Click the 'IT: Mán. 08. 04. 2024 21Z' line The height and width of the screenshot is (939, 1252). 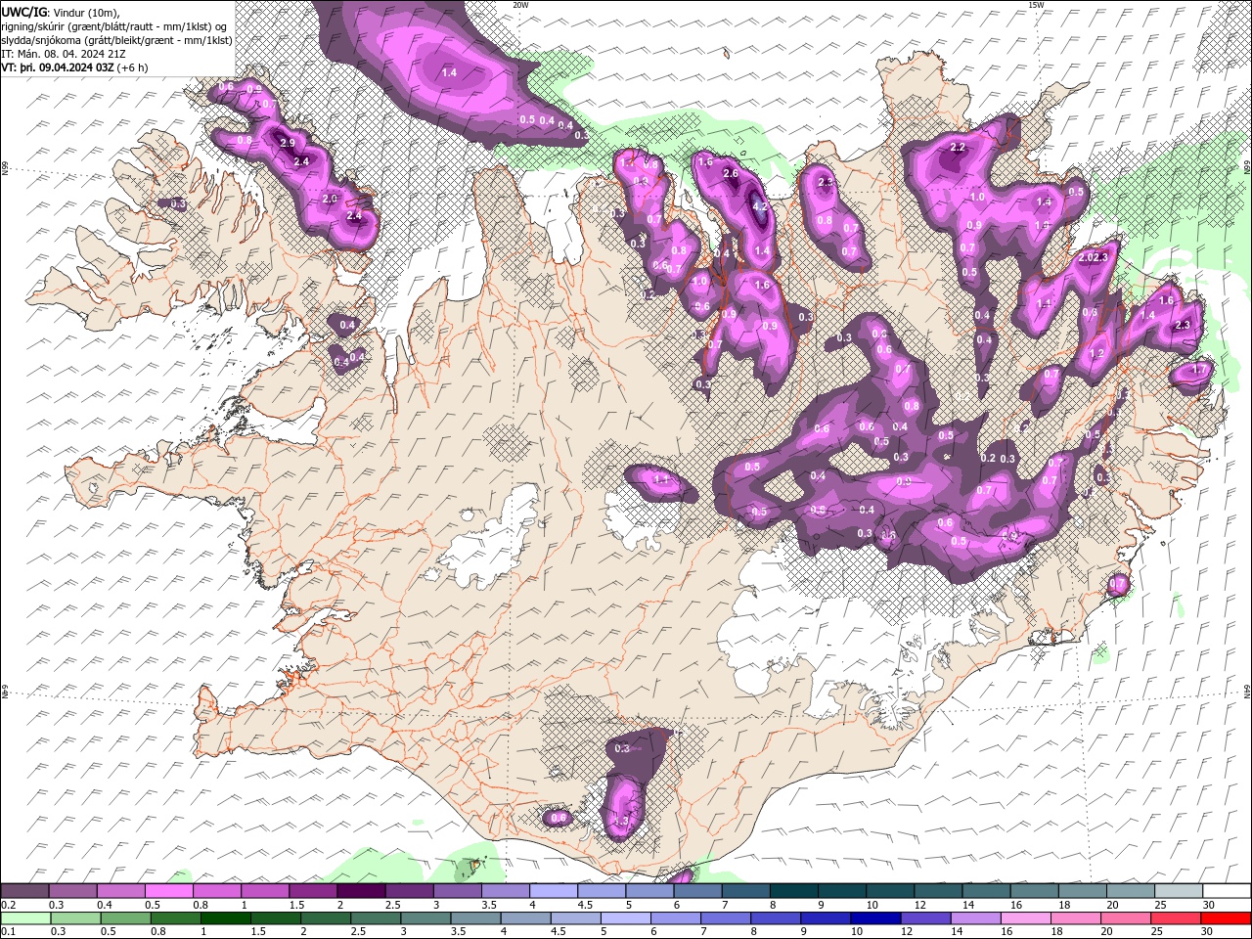64,54
